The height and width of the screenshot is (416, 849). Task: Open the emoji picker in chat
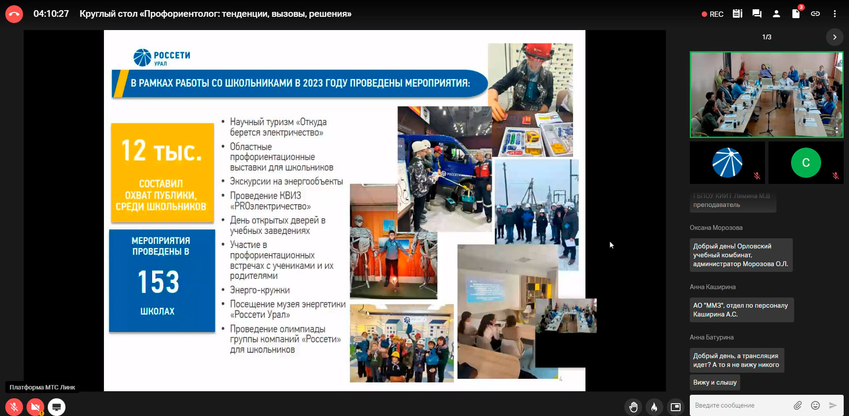[815, 405]
